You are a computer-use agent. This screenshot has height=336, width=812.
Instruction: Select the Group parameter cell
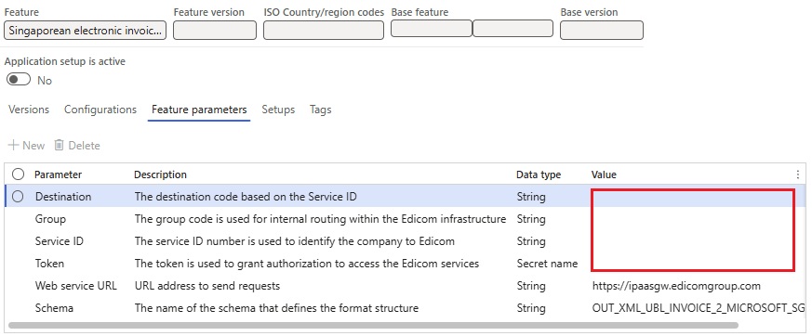(50, 219)
